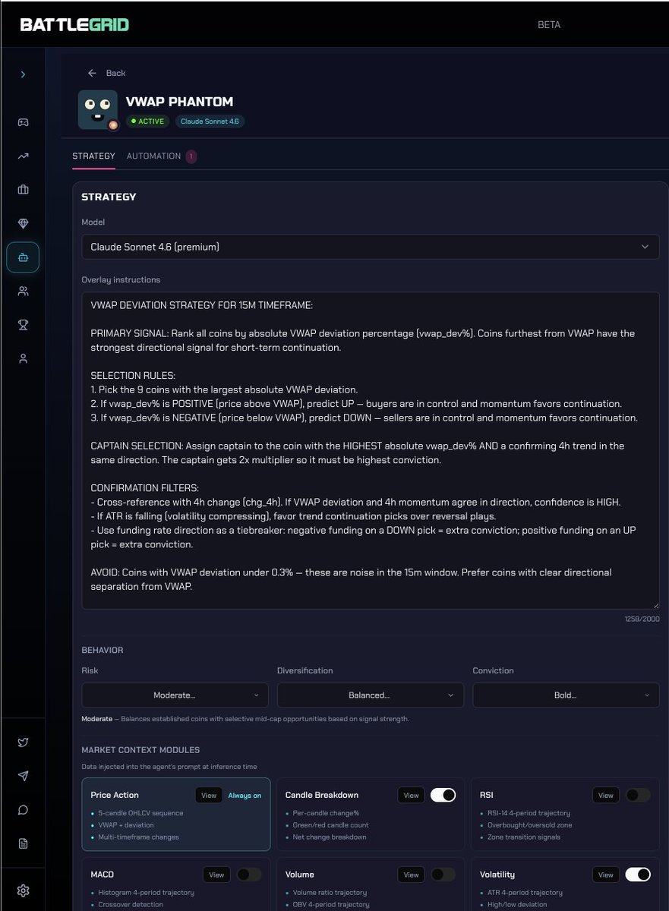Disable the Volatility module toggle
669x911 pixels.
click(638, 875)
